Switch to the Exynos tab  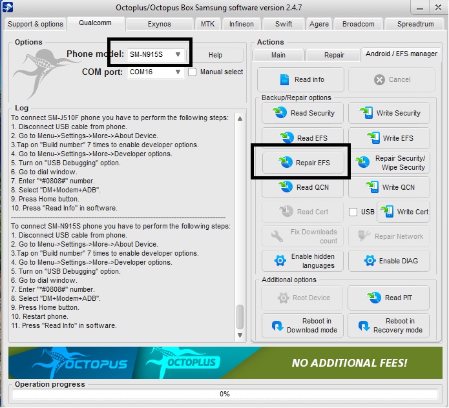(x=159, y=24)
